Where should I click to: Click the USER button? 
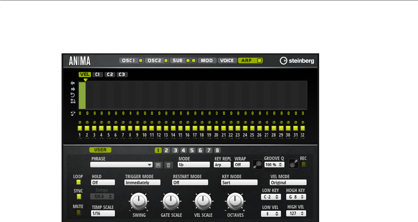coord(100,150)
